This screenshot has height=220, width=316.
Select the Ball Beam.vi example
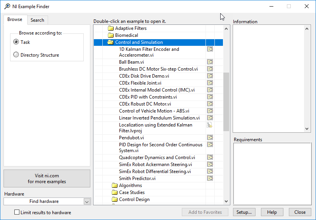131,62
